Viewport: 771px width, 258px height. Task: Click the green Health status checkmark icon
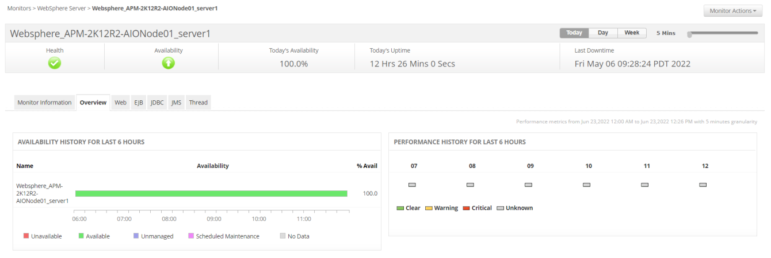coord(55,63)
